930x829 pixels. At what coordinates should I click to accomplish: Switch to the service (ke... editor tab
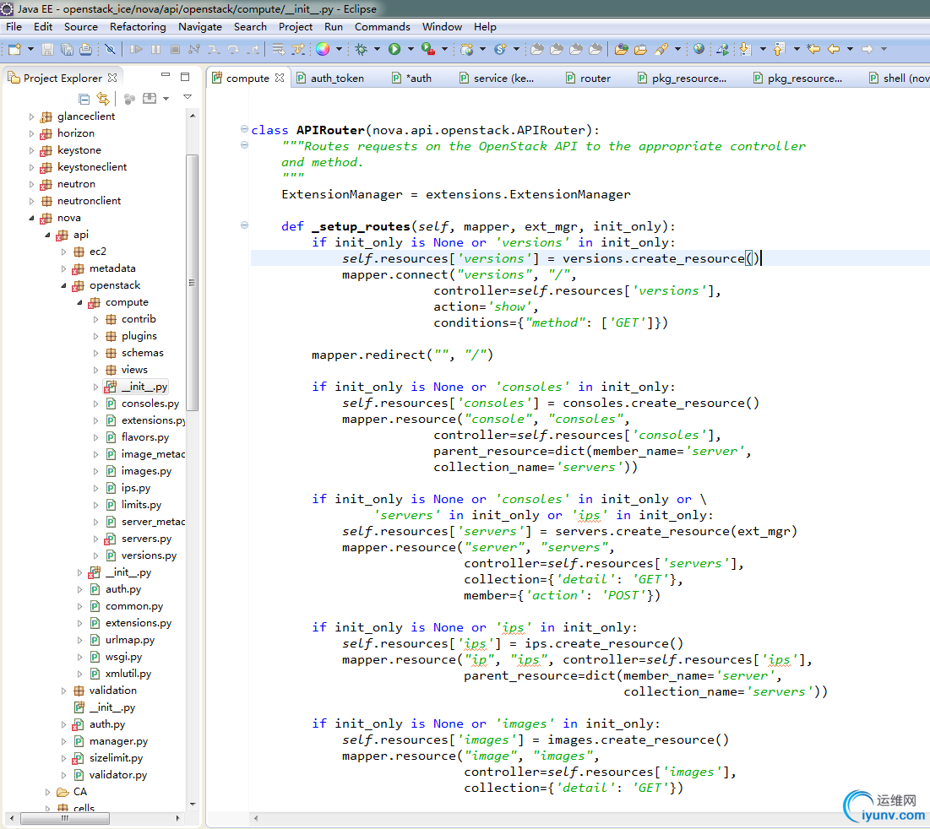click(503, 79)
